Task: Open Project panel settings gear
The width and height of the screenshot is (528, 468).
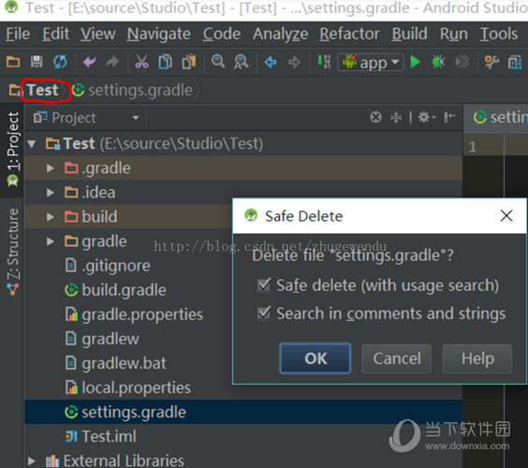Action: [426, 117]
